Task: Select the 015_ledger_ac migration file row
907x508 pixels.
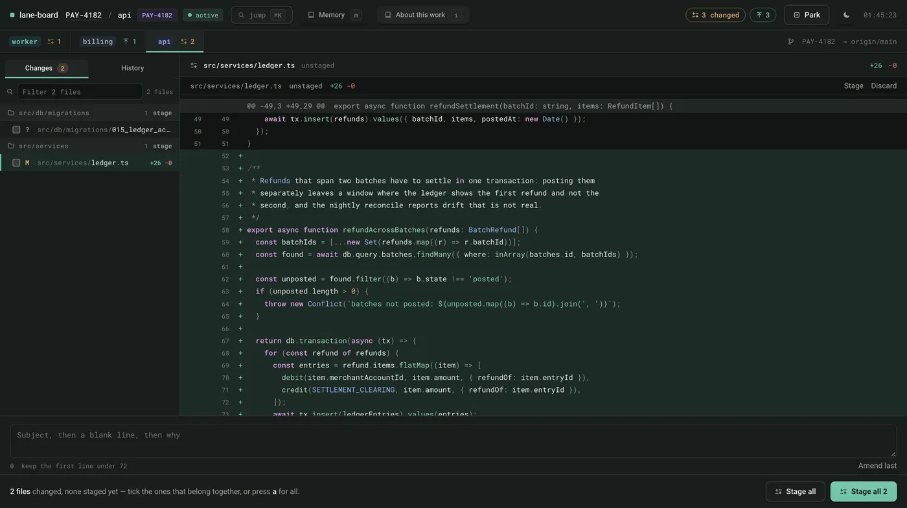Action: [x=90, y=130]
